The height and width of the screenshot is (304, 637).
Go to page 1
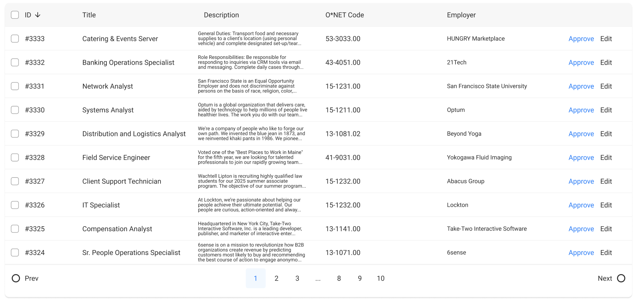256,278
